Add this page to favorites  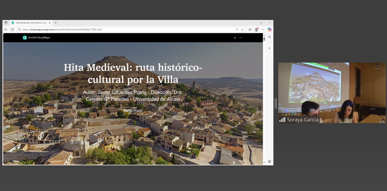click(243, 30)
